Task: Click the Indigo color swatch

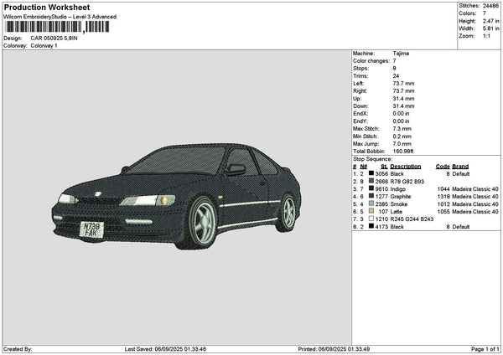Action: click(371, 188)
